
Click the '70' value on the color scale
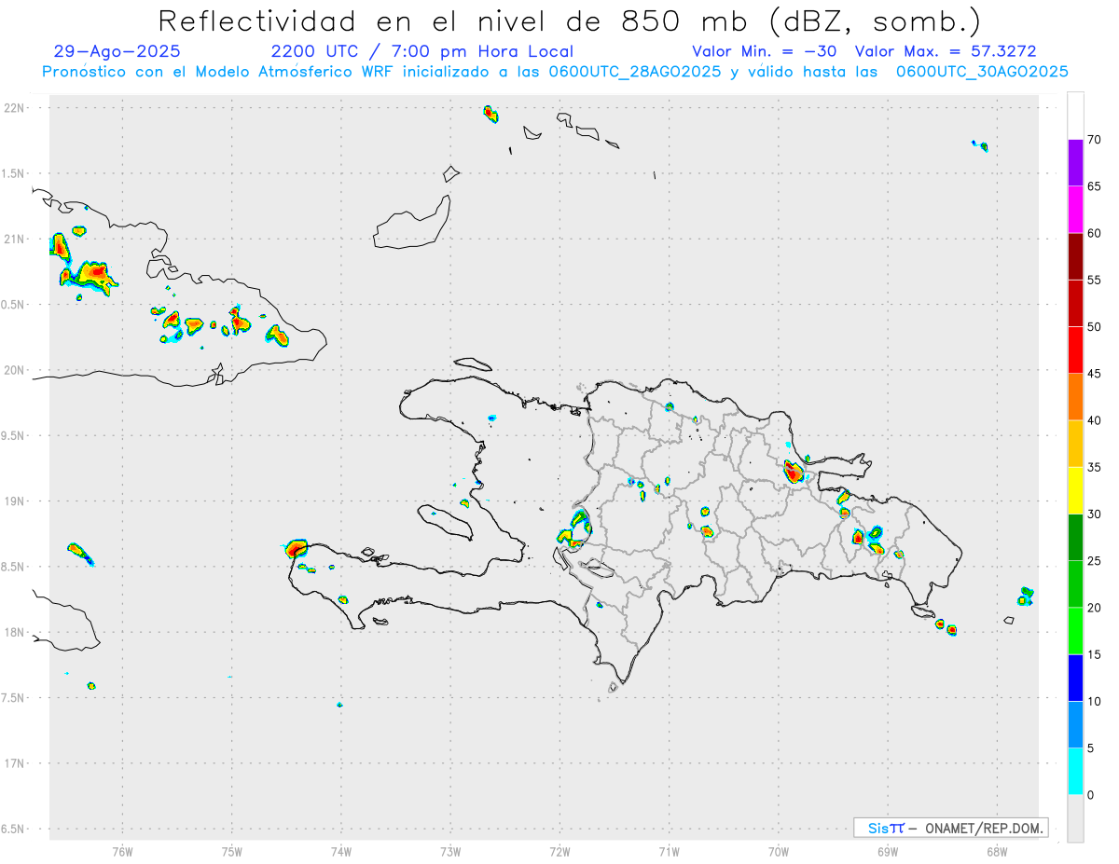[x=1095, y=140]
